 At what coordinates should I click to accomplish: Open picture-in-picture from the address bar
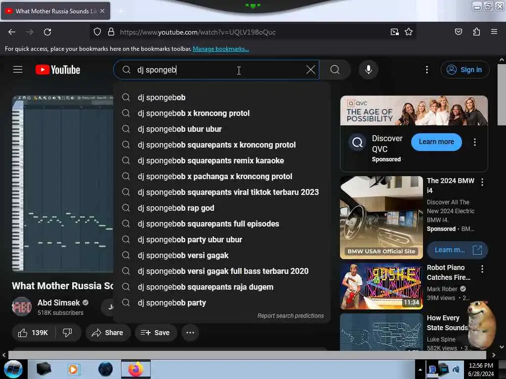point(394,32)
